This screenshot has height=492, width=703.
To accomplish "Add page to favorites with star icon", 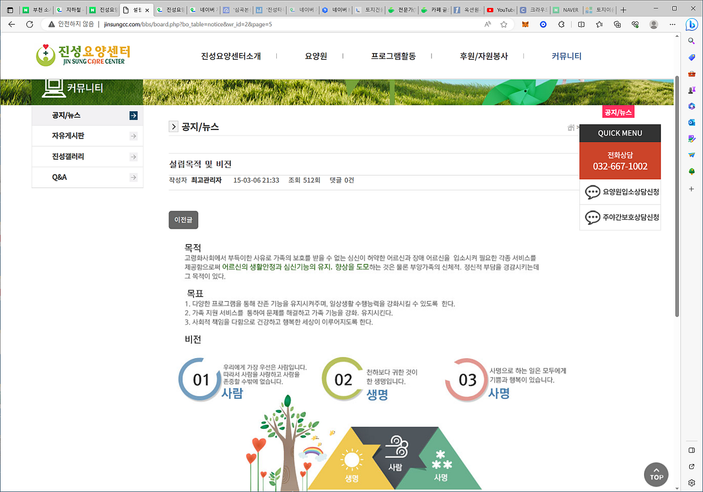I will click(504, 24).
